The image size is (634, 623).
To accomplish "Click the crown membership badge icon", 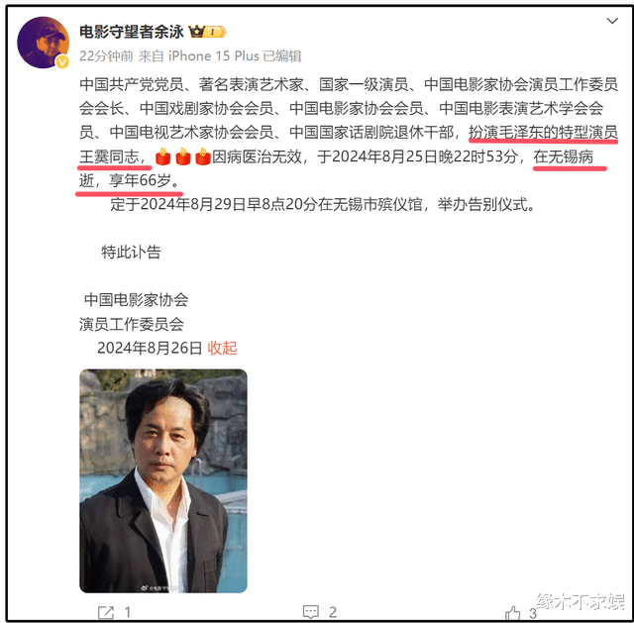I will pos(196,31).
